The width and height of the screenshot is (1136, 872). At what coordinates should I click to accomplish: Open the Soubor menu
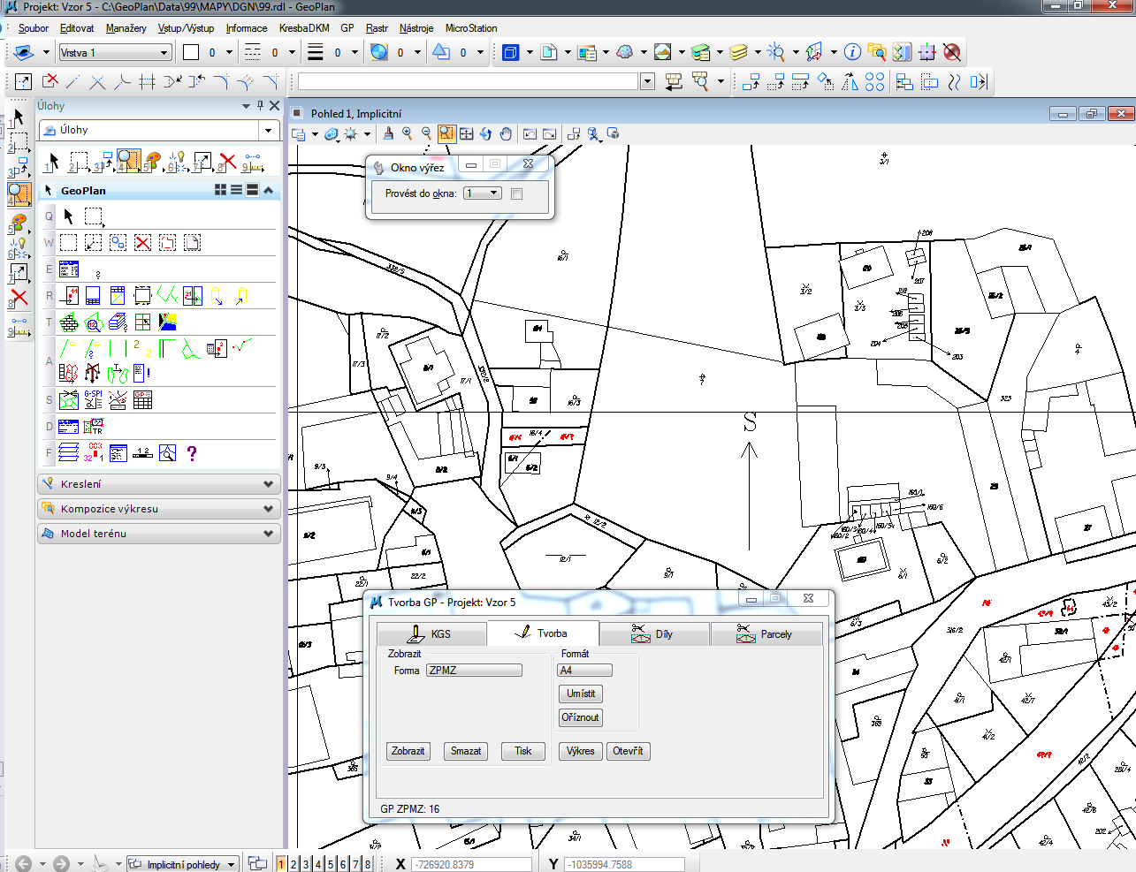[x=34, y=28]
